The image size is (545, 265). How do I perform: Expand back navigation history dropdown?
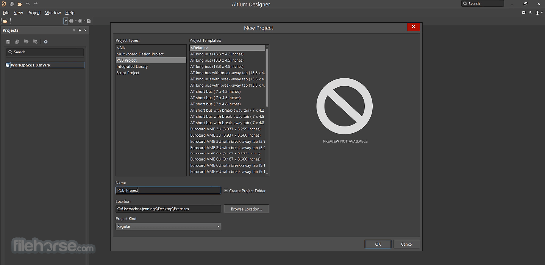coord(75,21)
